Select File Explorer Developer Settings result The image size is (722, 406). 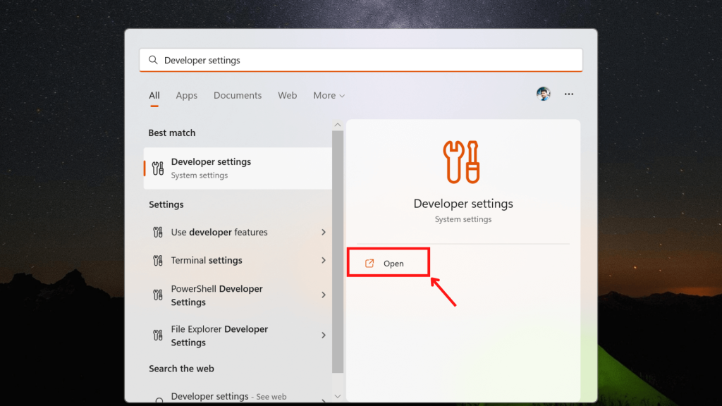(x=238, y=336)
